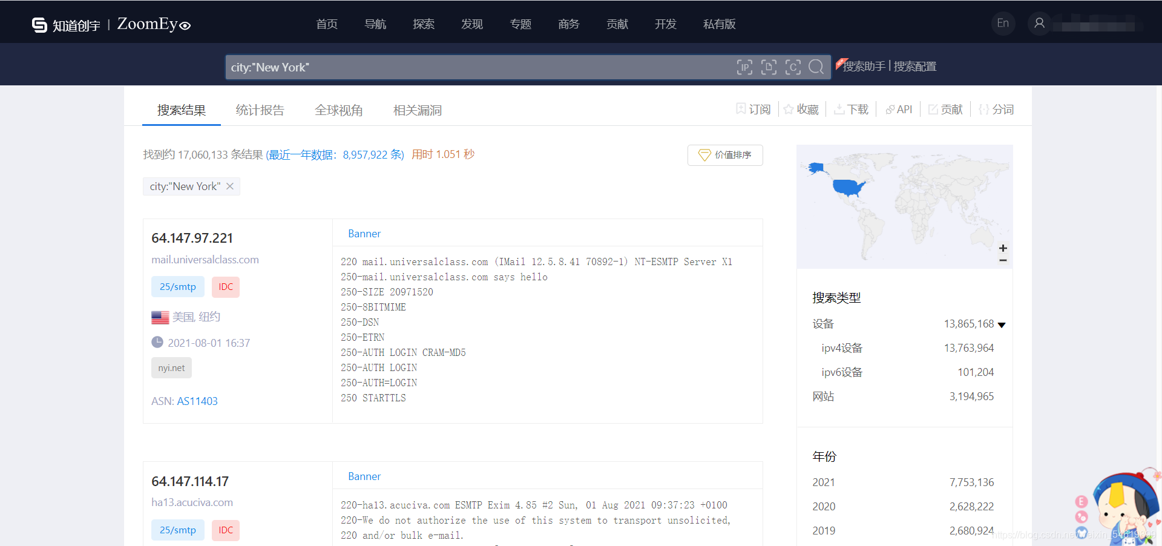Remove the city:"New York" filter tag
The image size is (1162, 546).
(x=230, y=186)
